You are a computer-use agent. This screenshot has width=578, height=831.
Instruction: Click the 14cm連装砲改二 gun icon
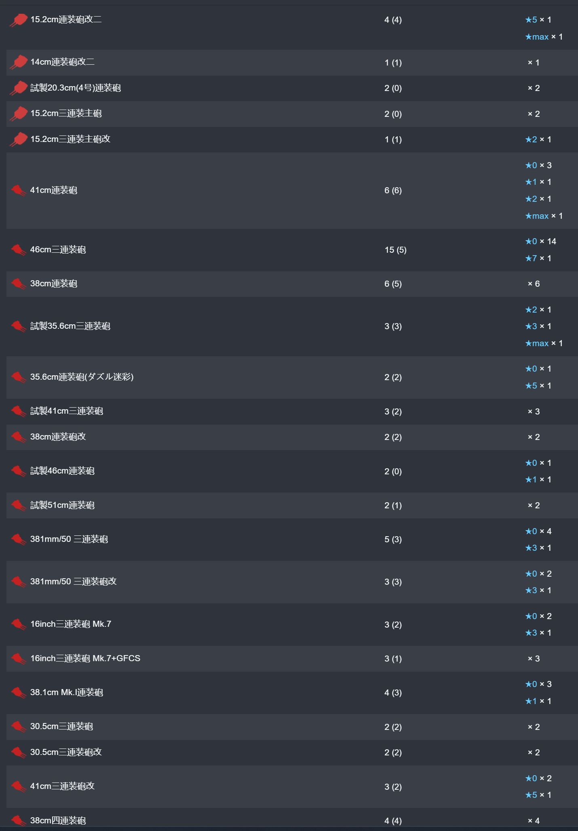(x=19, y=62)
